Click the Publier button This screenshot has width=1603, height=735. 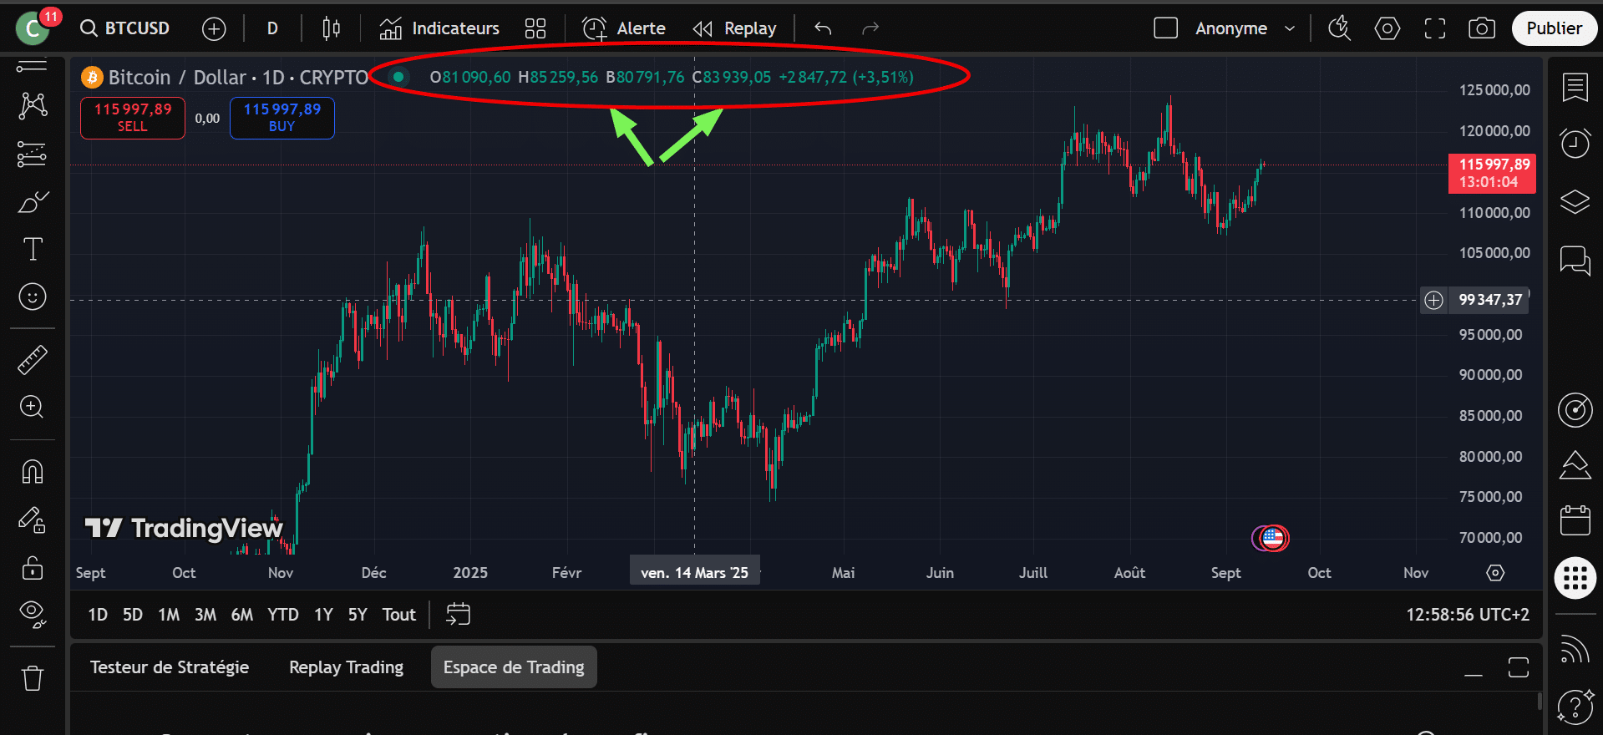point(1554,28)
